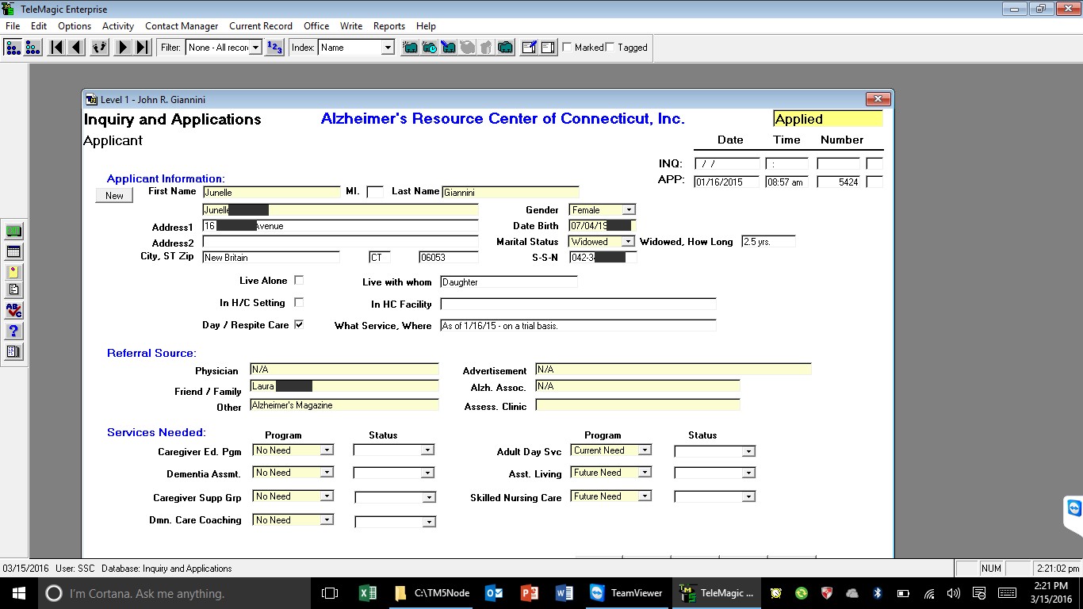Viewport: 1083px width, 609px height.
Task: Open Caregiver Ed. Pgm program dropdown
Action: coord(327,450)
